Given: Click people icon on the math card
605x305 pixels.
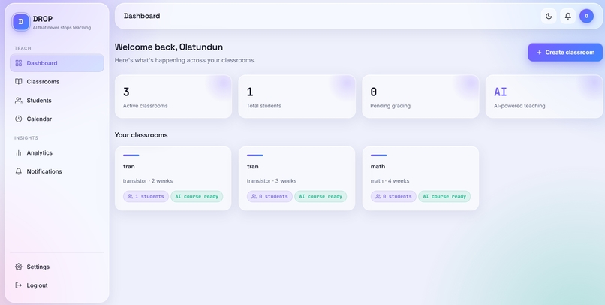Looking at the screenshot, I should (378, 197).
